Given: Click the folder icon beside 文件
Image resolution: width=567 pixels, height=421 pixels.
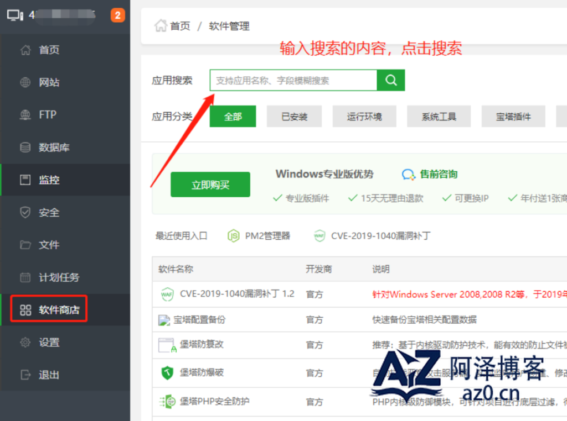Looking at the screenshot, I should click(25, 245).
